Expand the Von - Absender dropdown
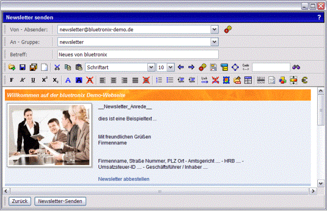Viewport: 327px width, 211px height. coord(214,29)
